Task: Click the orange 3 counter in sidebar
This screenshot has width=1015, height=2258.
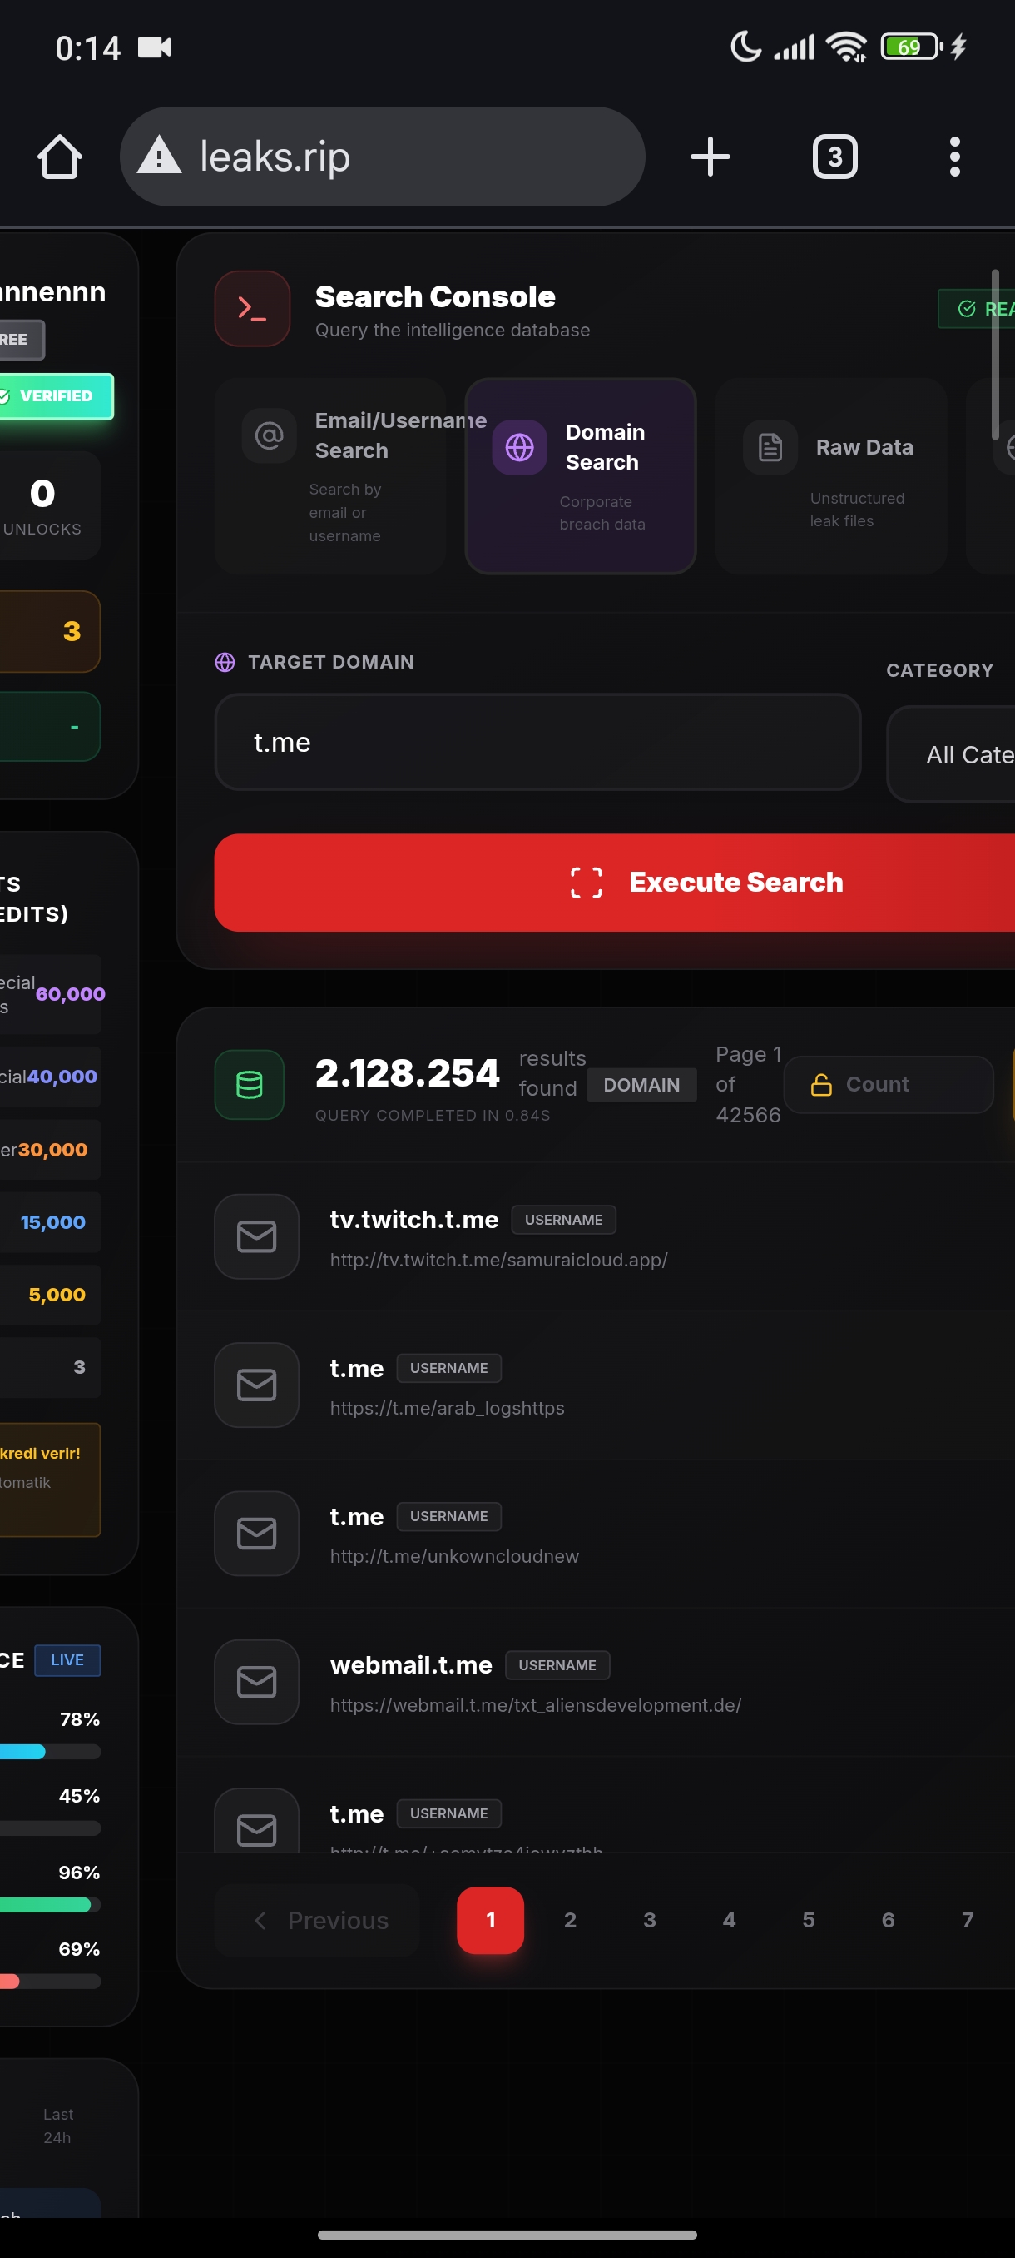Action: pos(50,631)
